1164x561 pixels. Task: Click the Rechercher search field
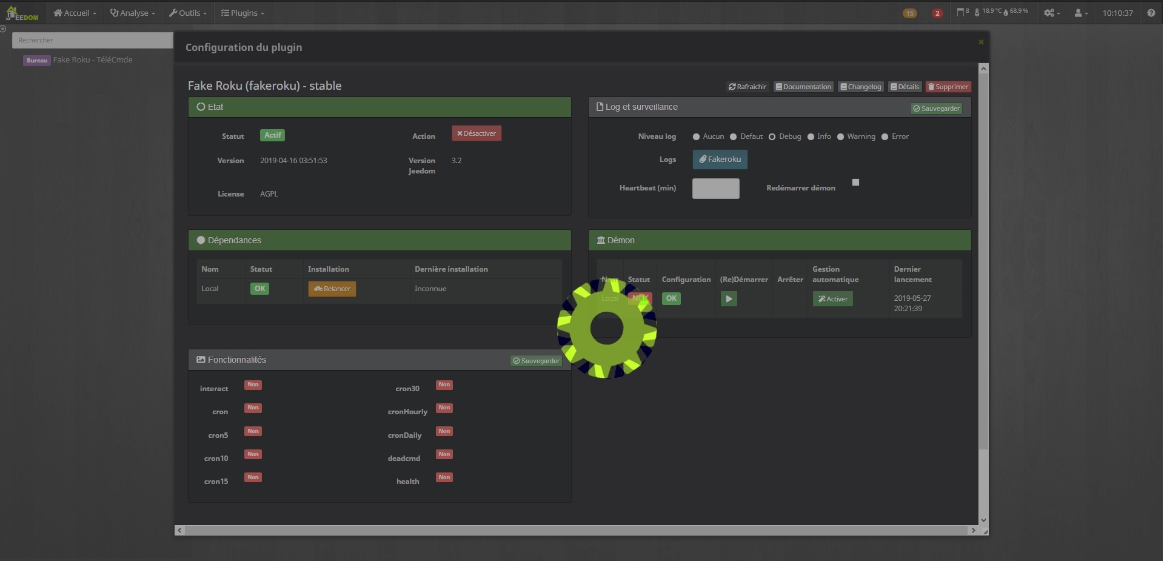tap(92, 40)
